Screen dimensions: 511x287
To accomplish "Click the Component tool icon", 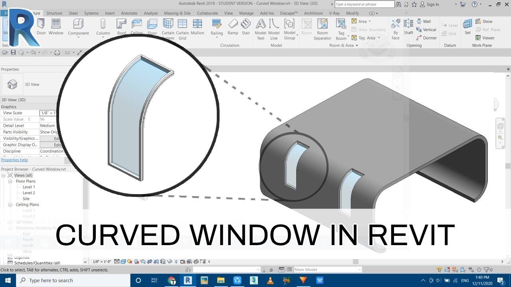I will (x=78, y=24).
